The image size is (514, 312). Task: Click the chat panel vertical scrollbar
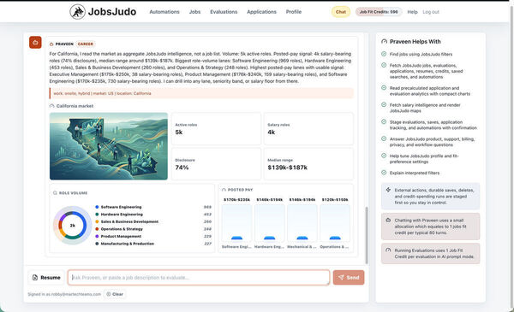tap(367, 235)
